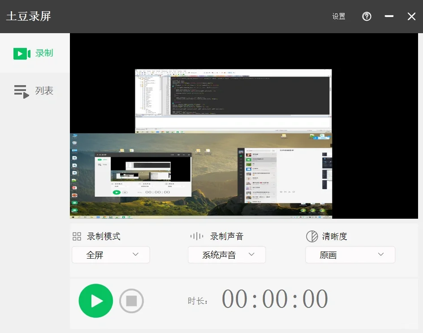Click the 录制声音 label
The height and width of the screenshot is (333, 423).
[227, 236]
